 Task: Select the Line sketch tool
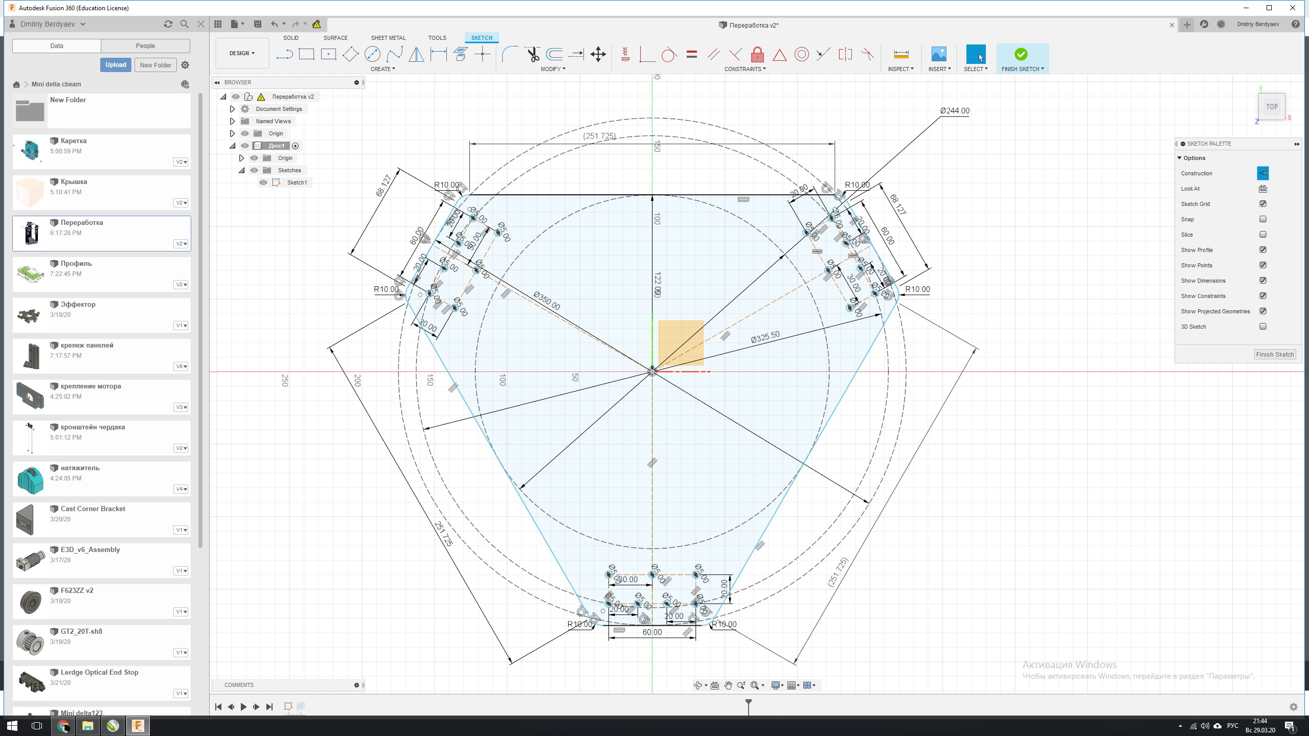(284, 54)
